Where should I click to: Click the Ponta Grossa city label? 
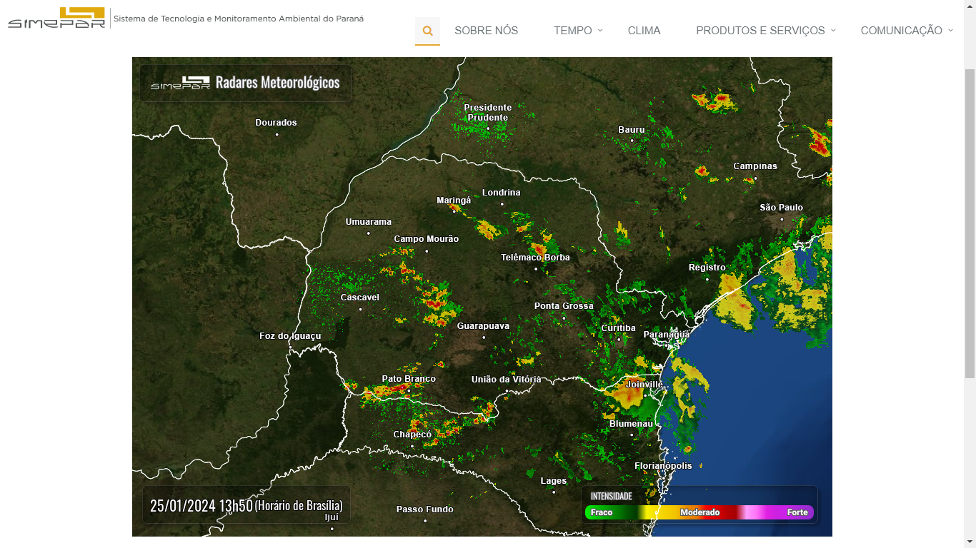click(564, 306)
